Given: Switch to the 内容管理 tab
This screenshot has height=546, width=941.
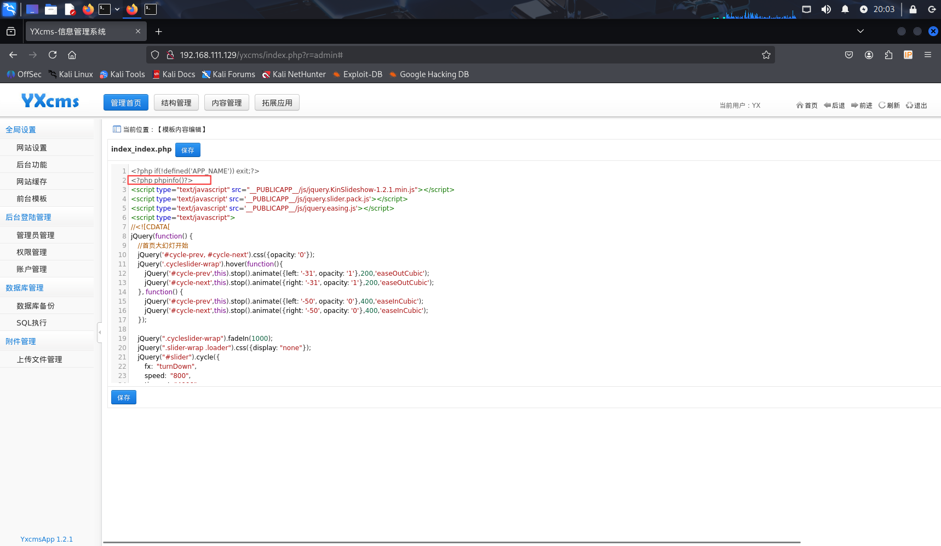Looking at the screenshot, I should (227, 103).
